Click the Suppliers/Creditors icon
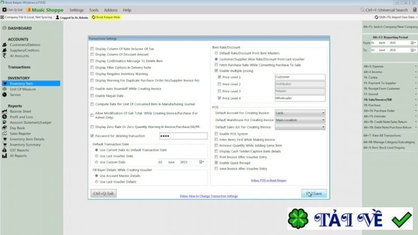Image resolution: width=418 pixels, height=235 pixels. pyautogui.click(x=5, y=50)
